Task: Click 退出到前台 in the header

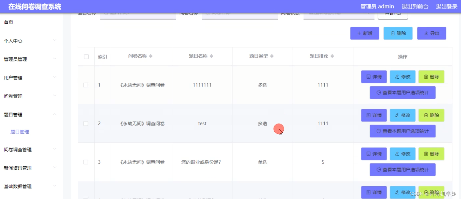Action: pyautogui.click(x=415, y=7)
